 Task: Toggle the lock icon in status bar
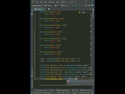[92, 93]
